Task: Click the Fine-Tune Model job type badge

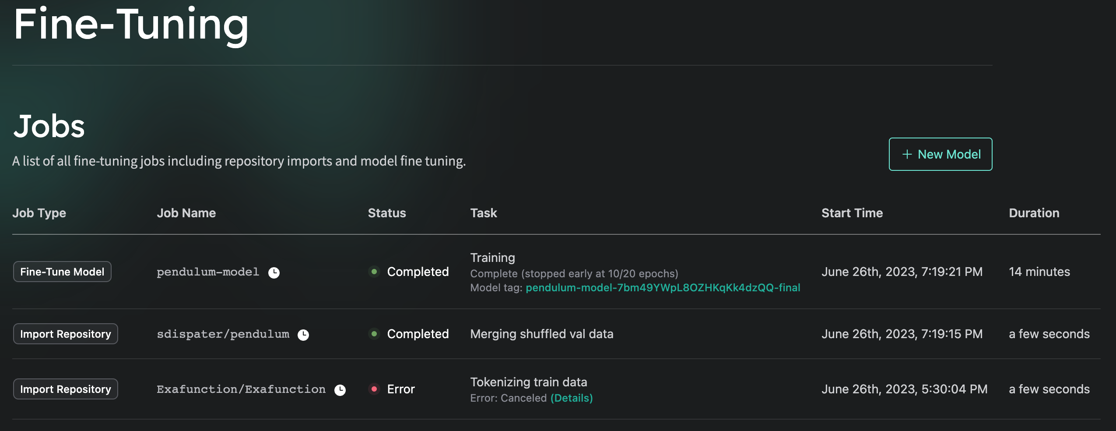Action: point(62,272)
